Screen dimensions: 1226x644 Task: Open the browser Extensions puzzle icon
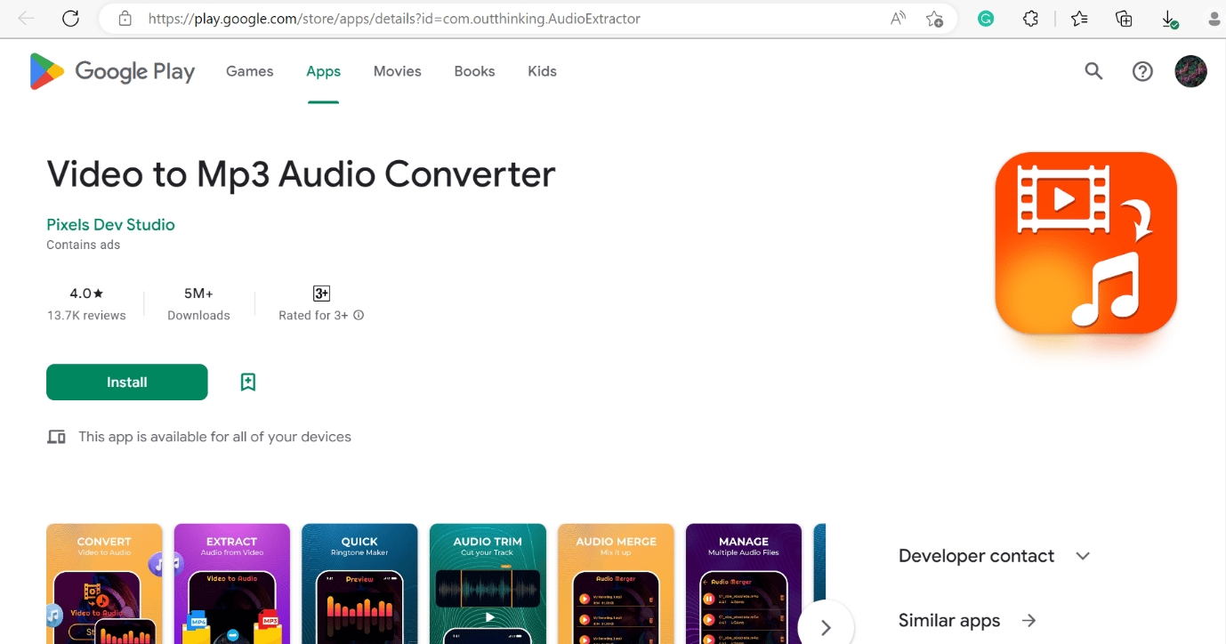[1030, 19]
